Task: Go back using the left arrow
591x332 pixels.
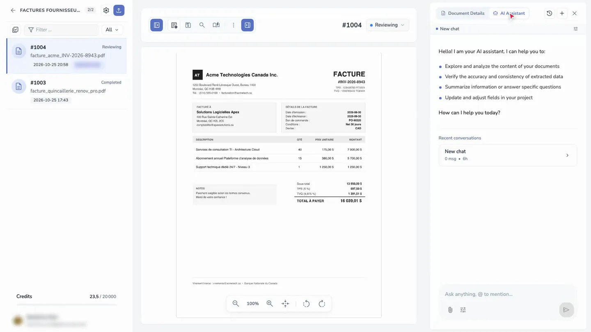Action: (x=13, y=10)
